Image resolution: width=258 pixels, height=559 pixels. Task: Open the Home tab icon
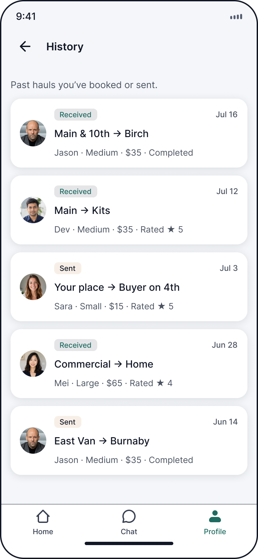pos(43,516)
